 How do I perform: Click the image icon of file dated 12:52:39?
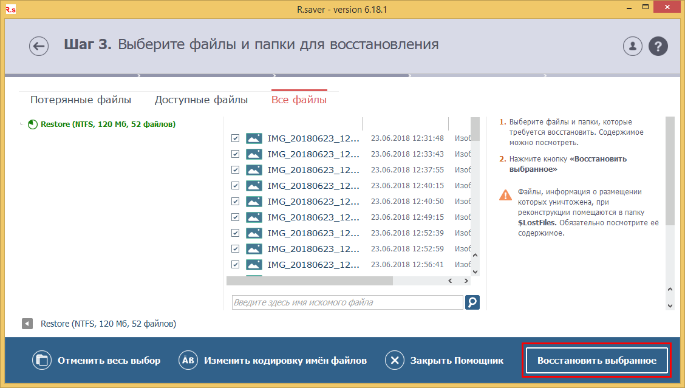[x=254, y=233]
